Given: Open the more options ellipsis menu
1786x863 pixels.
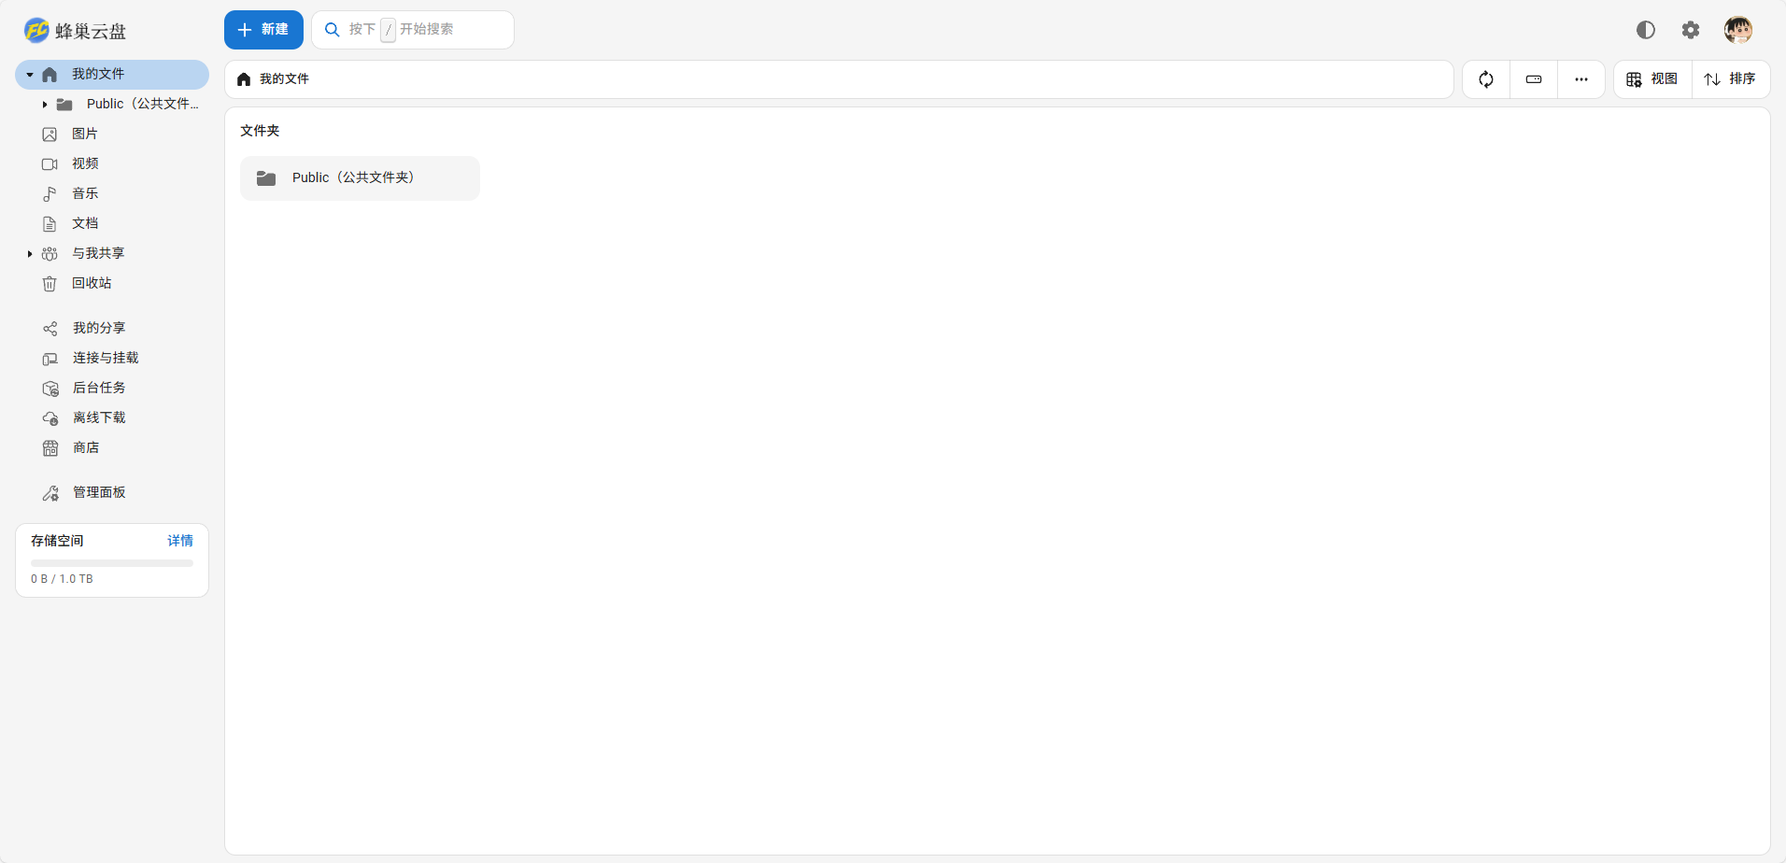Looking at the screenshot, I should pyautogui.click(x=1581, y=79).
